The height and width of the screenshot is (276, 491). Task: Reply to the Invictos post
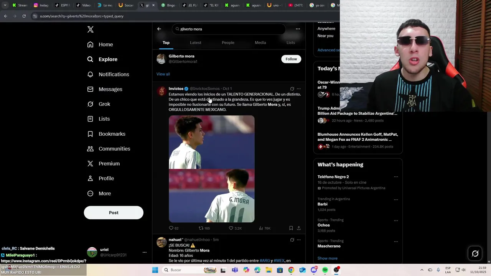click(x=174, y=228)
